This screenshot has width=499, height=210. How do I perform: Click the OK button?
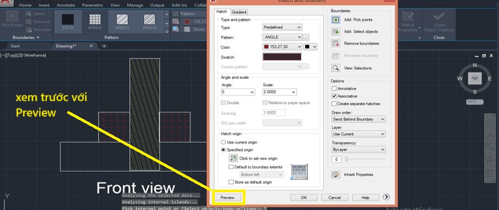(303, 198)
